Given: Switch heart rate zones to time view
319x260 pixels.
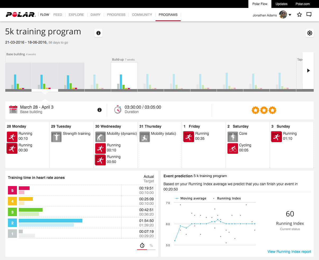Looking at the screenshot, I should pyautogui.click(x=142, y=245).
